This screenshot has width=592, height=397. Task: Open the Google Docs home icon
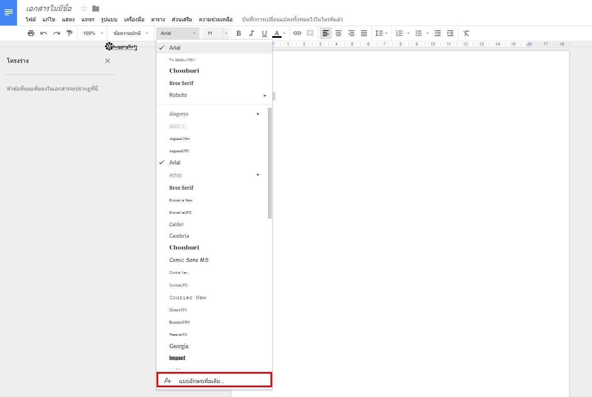click(x=9, y=12)
